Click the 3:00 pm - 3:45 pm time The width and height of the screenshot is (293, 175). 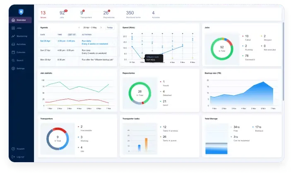tap(66, 41)
